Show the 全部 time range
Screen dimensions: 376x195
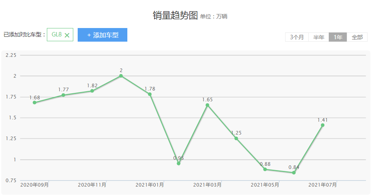pyautogui.click(x=357, y=37)
